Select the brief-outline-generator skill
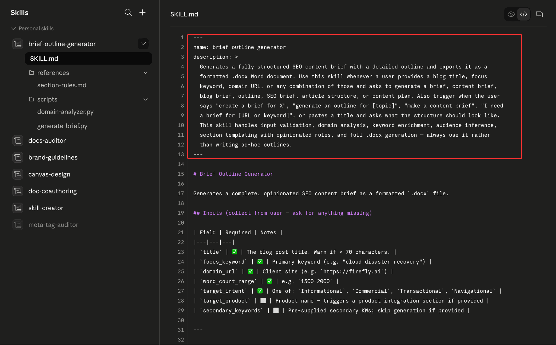The image size is (556, 345). pyautogui.click(x=62, y=44)
